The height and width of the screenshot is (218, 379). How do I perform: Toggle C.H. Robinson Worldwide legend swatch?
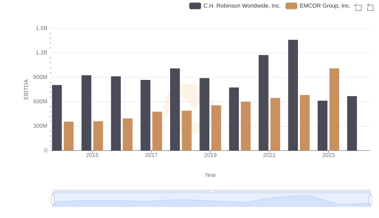pyautogui.click(x=195, y=6)
